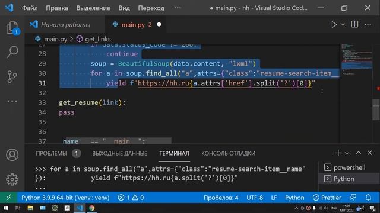Open the Accounts menu icon
Image resolution: width=380 pixels, height=213 pixels.
pyautogui.click(x=12, y=155)
